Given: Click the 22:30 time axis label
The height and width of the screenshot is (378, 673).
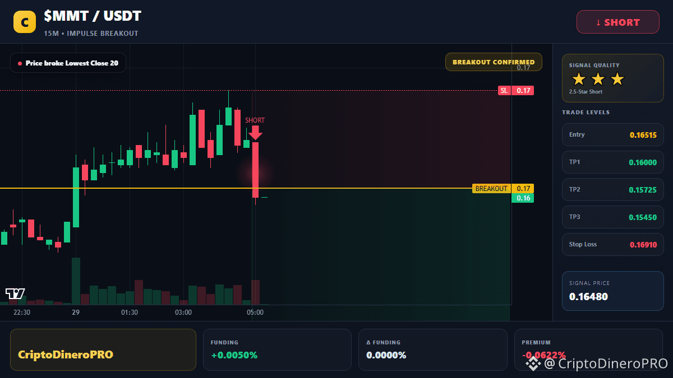Looking at the screenshot, I should 22,312.
